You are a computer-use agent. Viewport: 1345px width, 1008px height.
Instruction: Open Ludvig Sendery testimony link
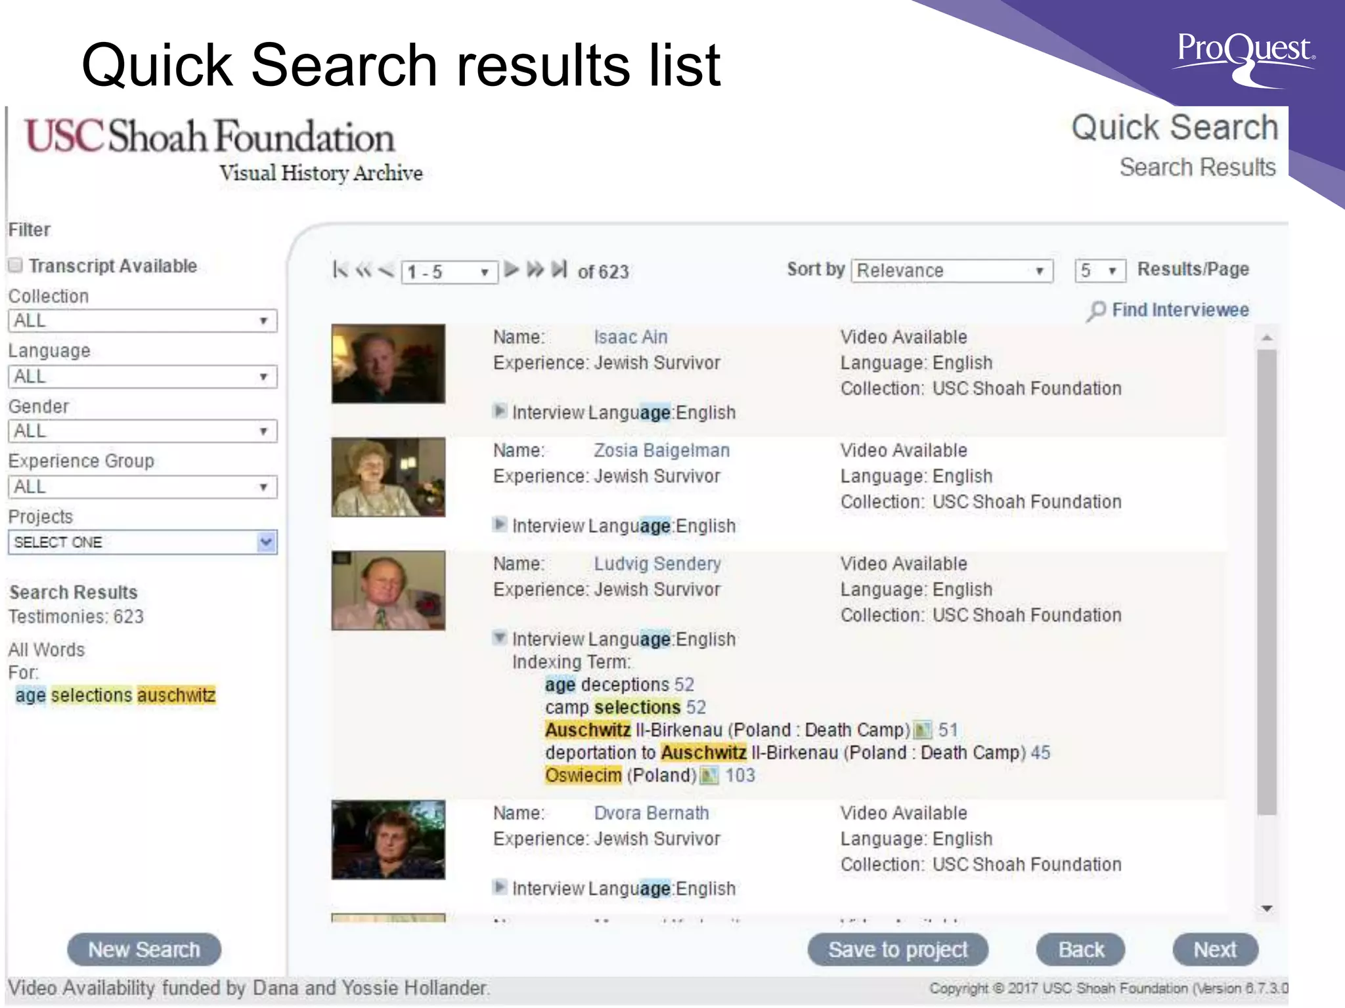point(657,564)
